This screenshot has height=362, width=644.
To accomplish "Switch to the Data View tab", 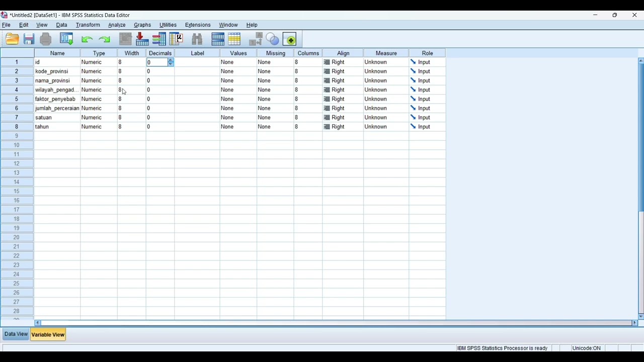I will pos(16,334).
